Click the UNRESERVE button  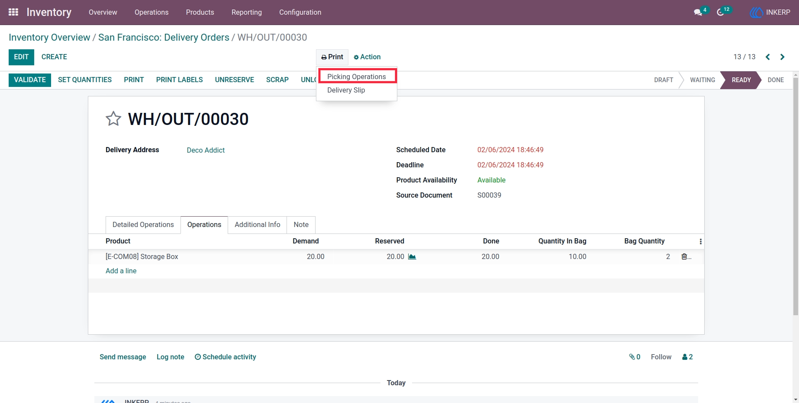pyautogui.click(x=235, y=80)
